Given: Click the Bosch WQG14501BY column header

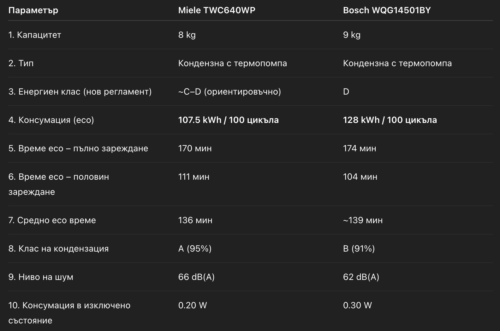Looking at the screenshot, I should tap(387, 10).
